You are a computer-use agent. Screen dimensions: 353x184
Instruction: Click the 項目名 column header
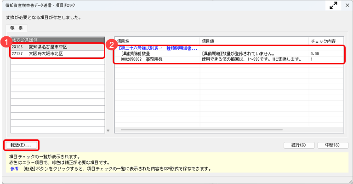[x=156, y=41]
